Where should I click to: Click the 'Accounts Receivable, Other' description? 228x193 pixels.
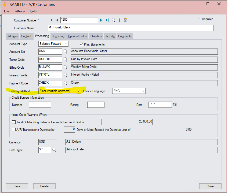click(144, 51)
